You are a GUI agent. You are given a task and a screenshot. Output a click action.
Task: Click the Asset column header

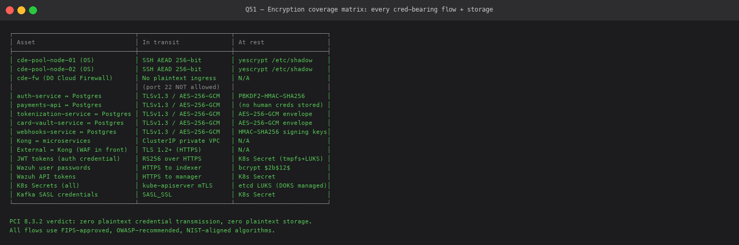[x=26, y=42]
